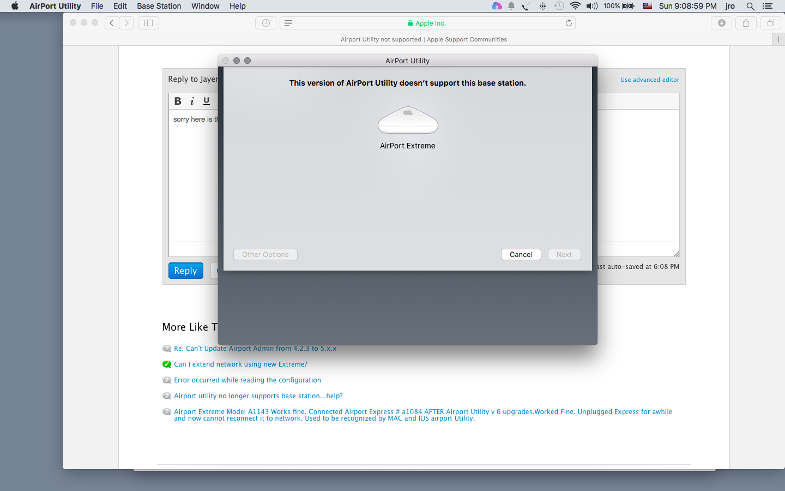Open the Can I extend network link
This screenshot has height=491, width=785.
tap(240, 364)
